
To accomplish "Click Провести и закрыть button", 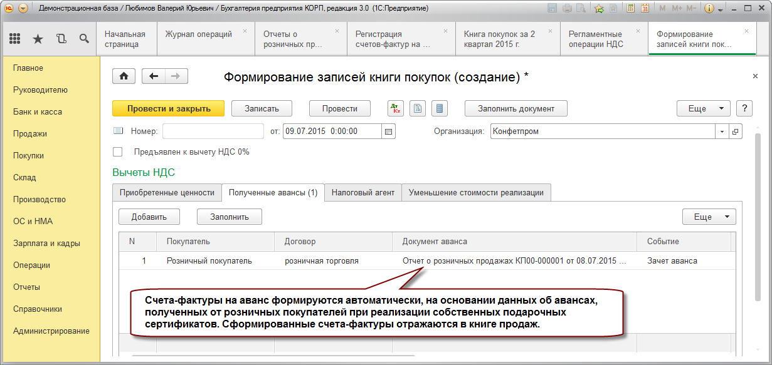I will click(169, 108).
